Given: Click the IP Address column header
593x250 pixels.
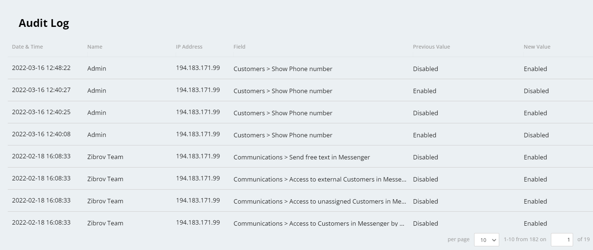Looking at the screenshot, I should pyautogui.click(x=189, y=47).
